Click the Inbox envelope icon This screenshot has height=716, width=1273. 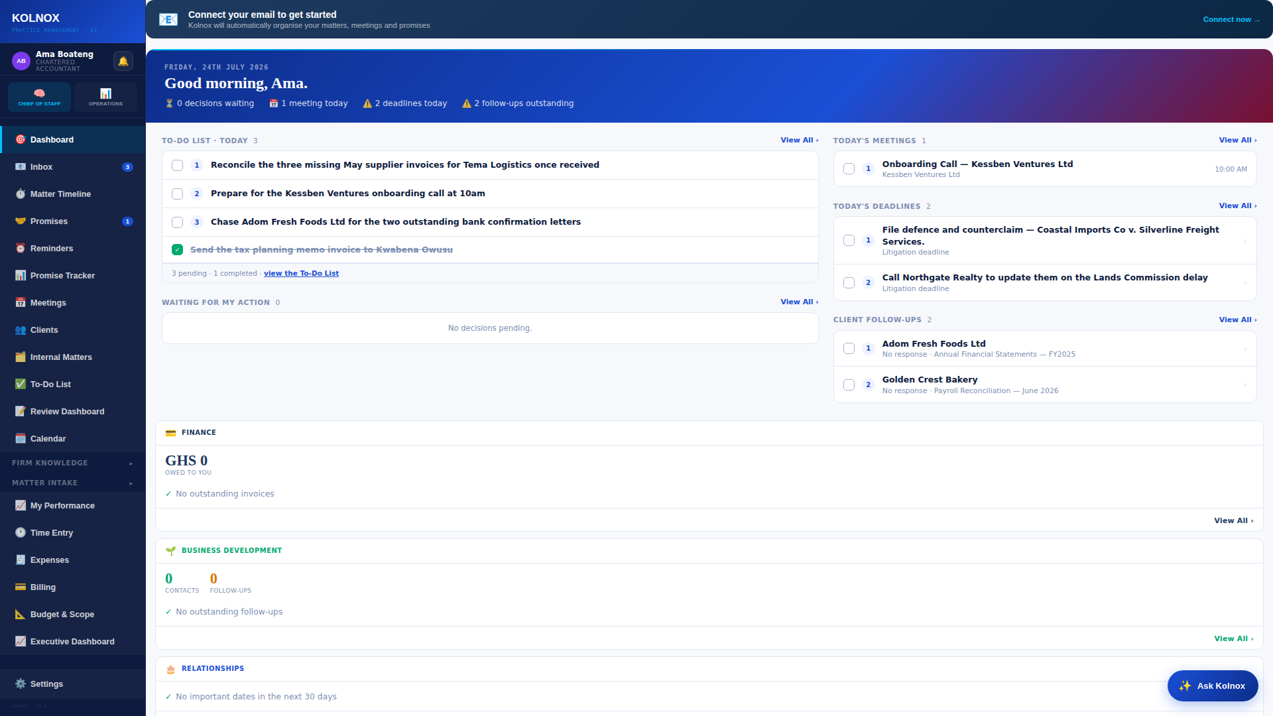[21, 166]
